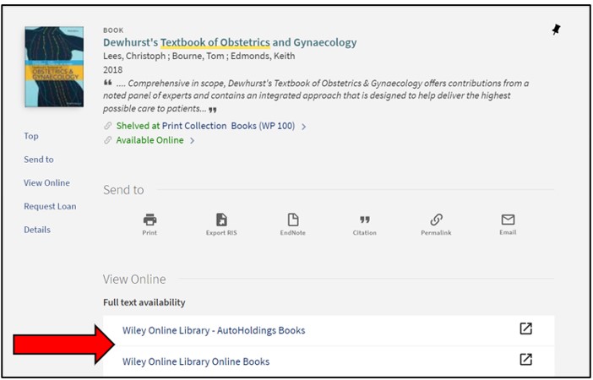Go to View Online section in sidebar
Viewport: 593px width, 380px height.
[x=46, y=183]
